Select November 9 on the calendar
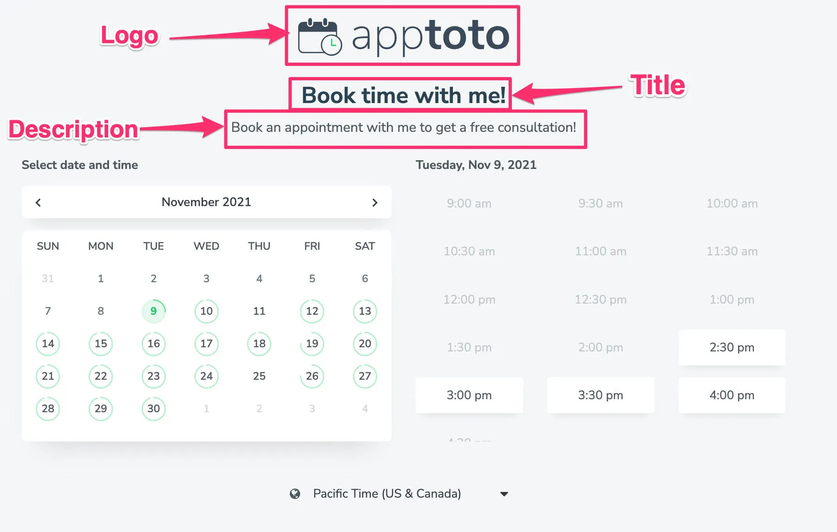 pyautogui.click(x=153, y=311)
